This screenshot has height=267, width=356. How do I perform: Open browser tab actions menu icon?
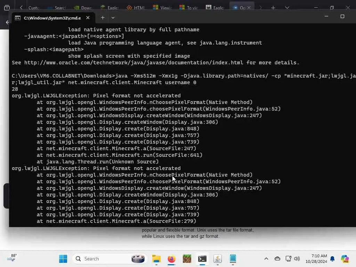(x=7, y=8)
